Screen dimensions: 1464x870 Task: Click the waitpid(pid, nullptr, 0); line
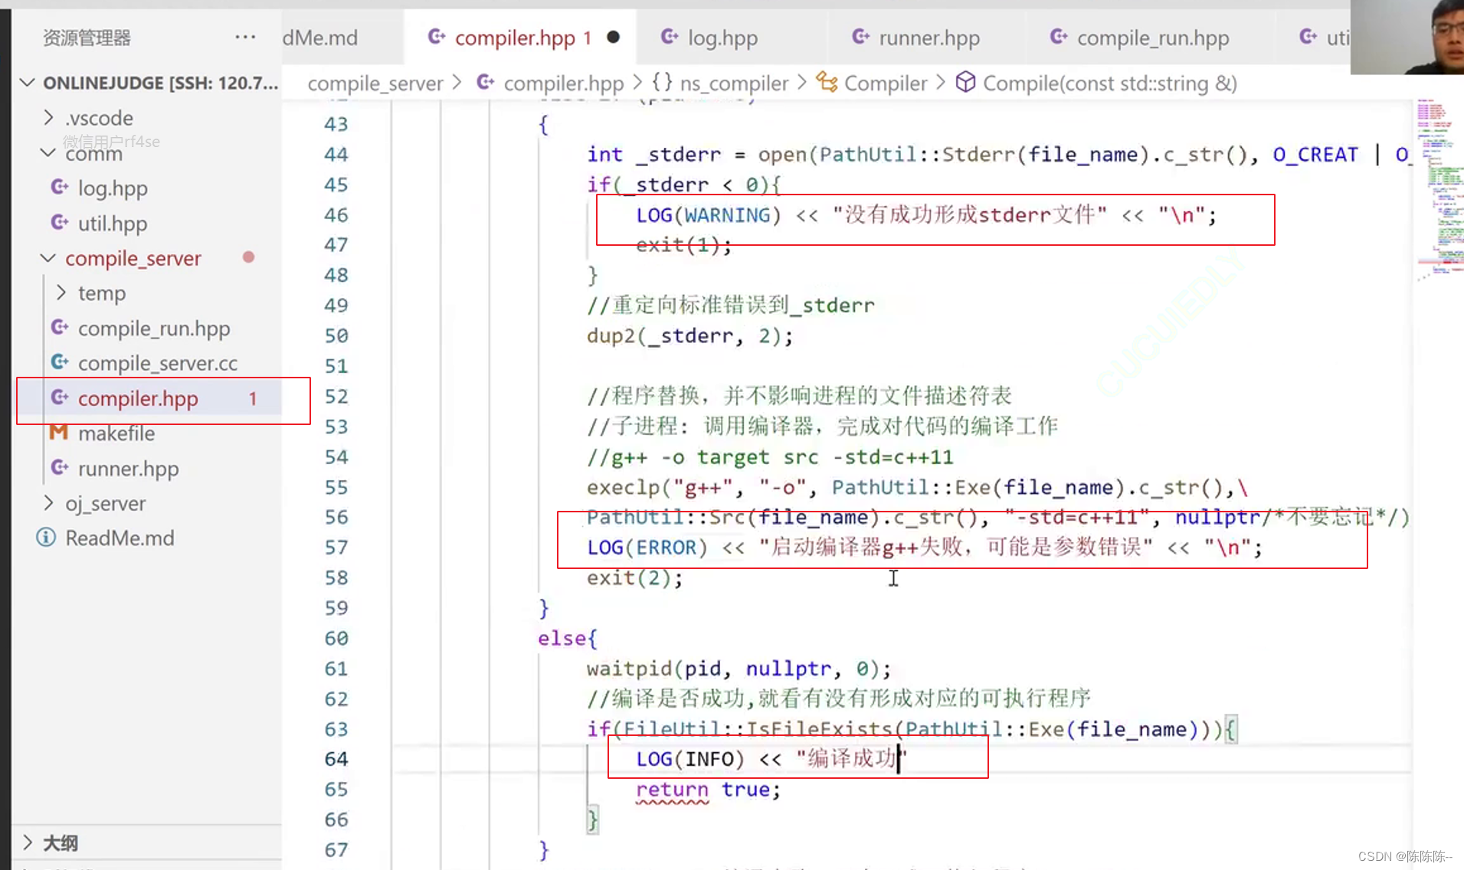tap(739, 669)
